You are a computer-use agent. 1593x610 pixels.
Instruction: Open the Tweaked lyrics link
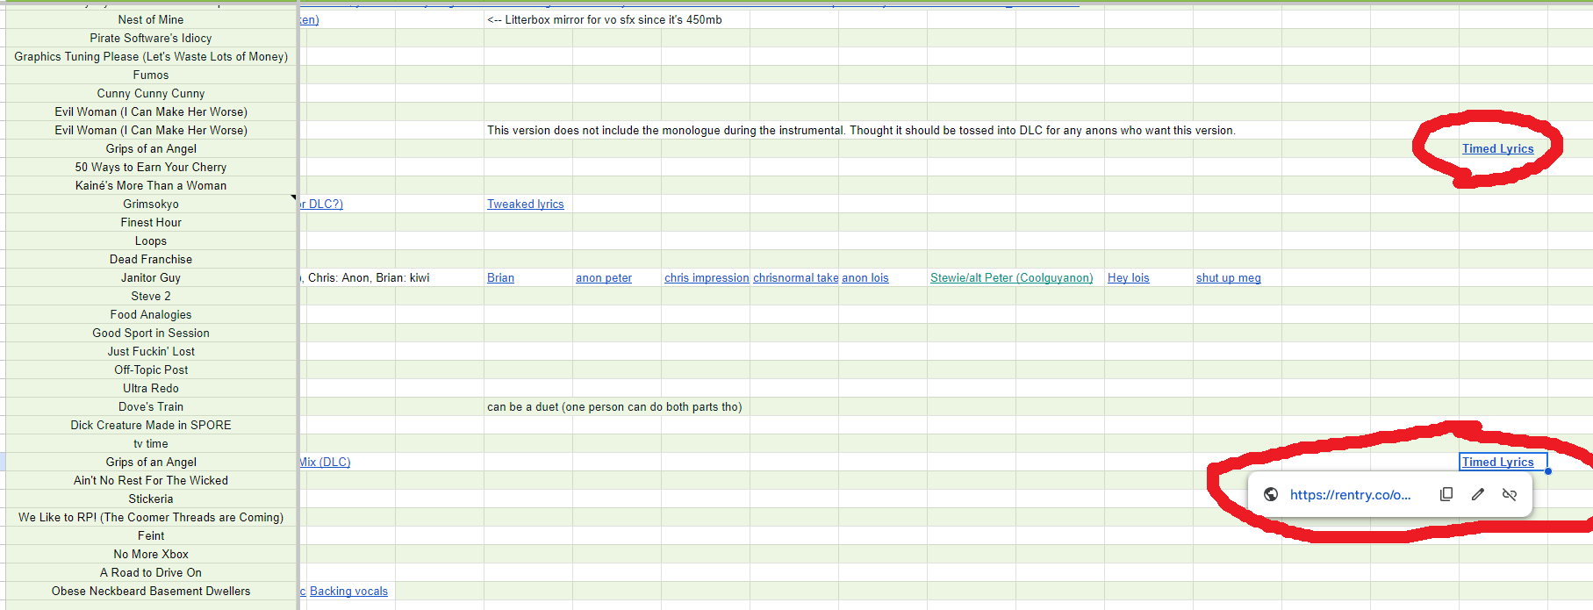point(525,204)
